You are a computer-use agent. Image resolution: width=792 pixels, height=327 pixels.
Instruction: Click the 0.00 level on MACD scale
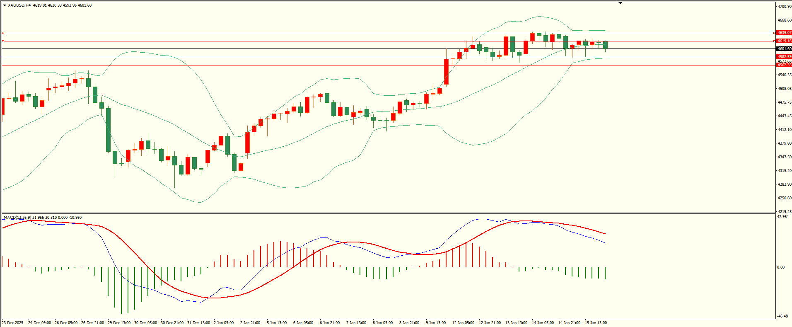[780, 267]
